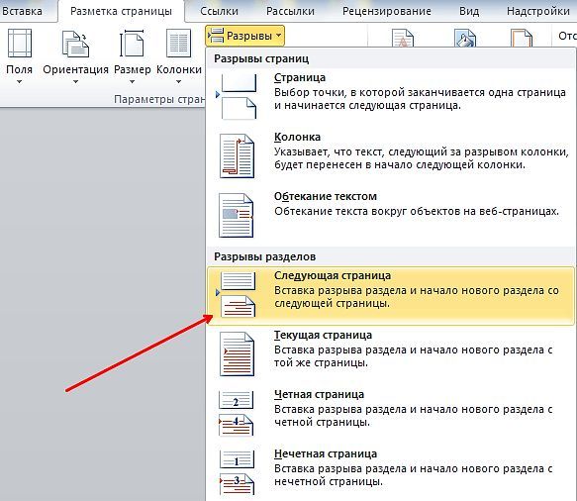Viewport: 577px width, 501px height.
Task: Choose the Колонка column break icon
Action: click(237, 155)
